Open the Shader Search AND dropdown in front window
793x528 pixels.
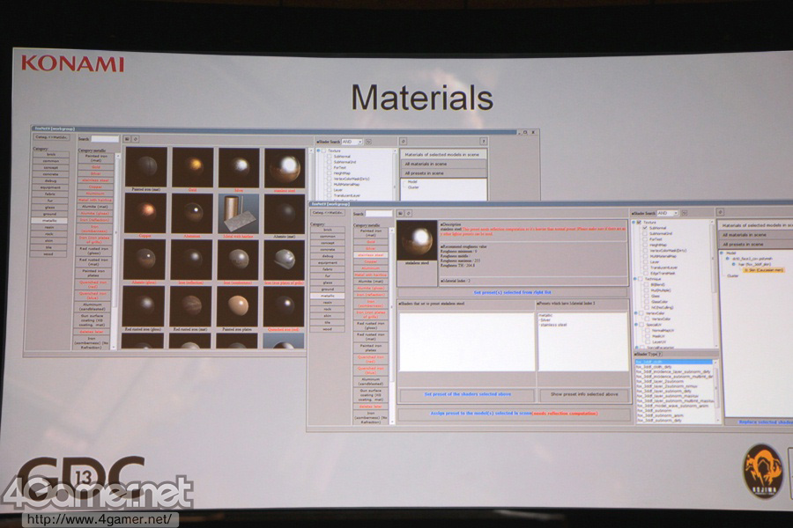[667, 213]
